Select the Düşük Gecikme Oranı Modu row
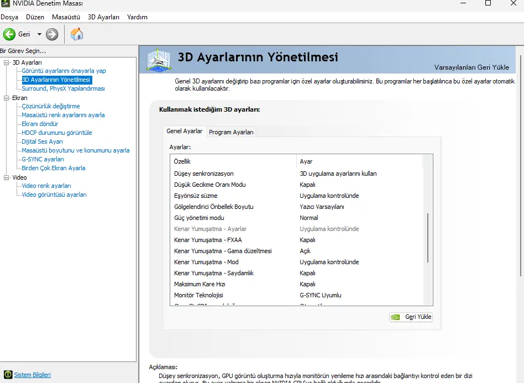524x383 pixels. (296, 185)
